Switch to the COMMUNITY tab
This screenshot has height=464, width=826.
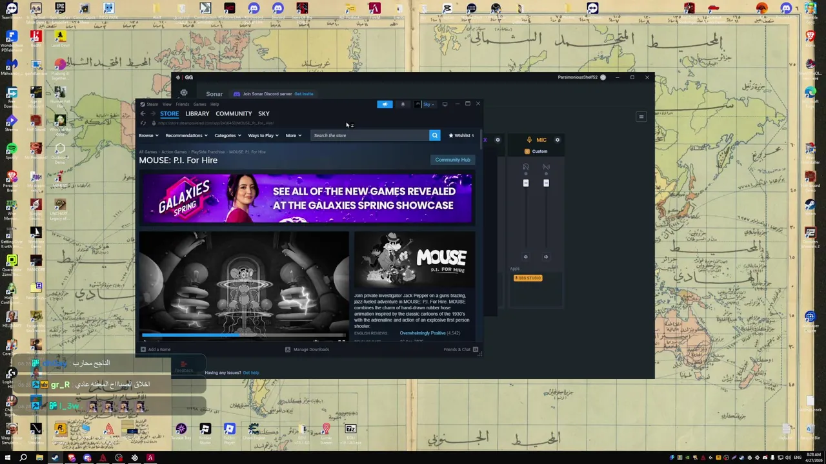click(234, 113)
